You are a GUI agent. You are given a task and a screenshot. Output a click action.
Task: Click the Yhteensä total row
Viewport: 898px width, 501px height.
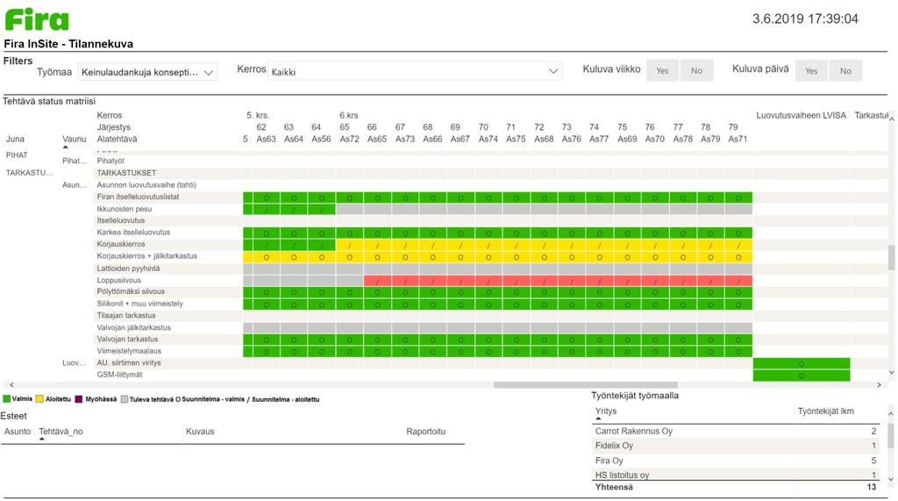point(737,487)
